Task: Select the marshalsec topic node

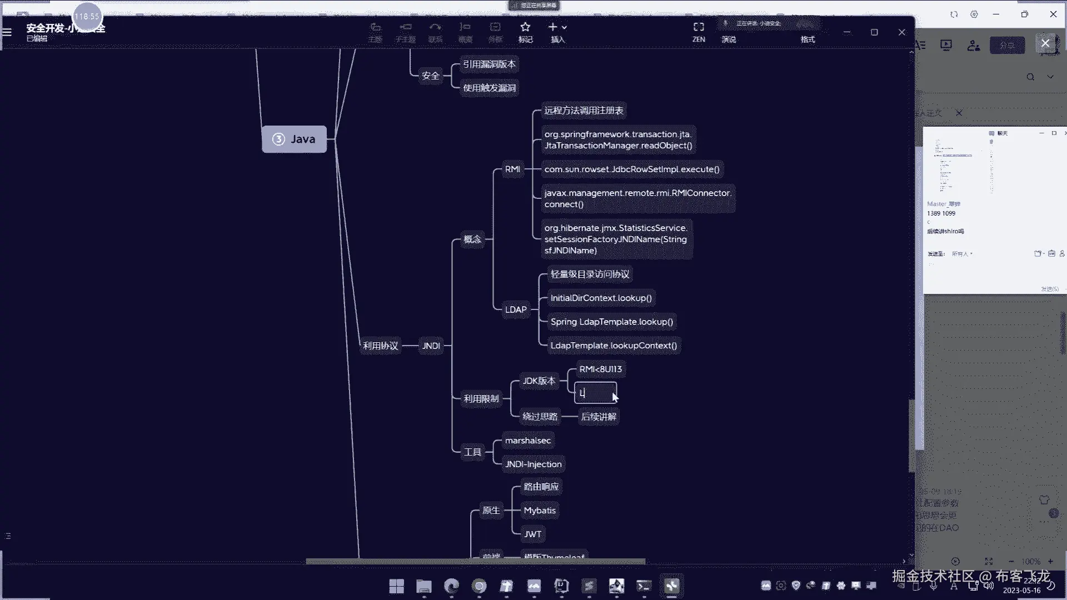Action: pyautogui.click(x=527, y=441)
